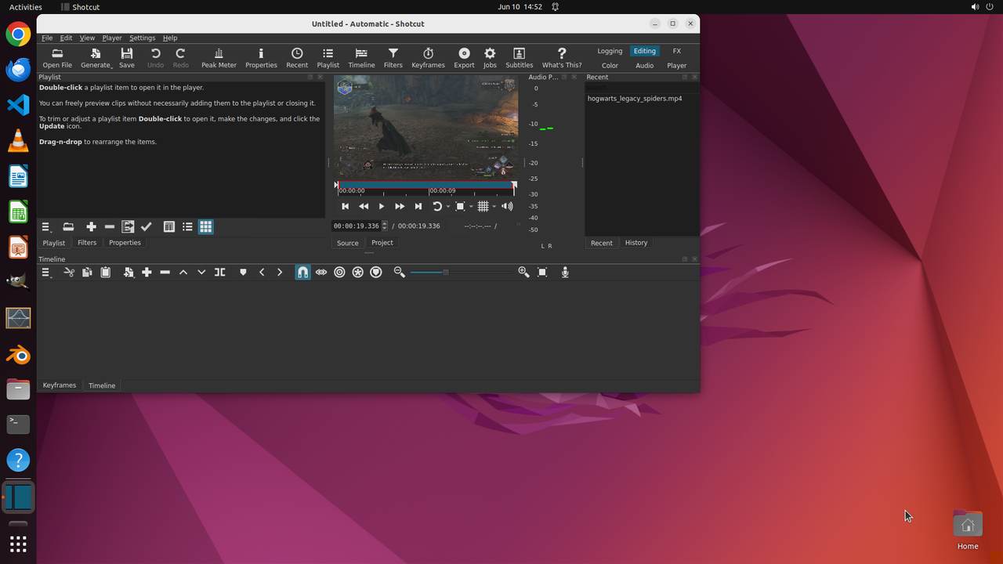
Task: Open Keyframes stopwatch icon in toolbar
Action: (428, 58)
